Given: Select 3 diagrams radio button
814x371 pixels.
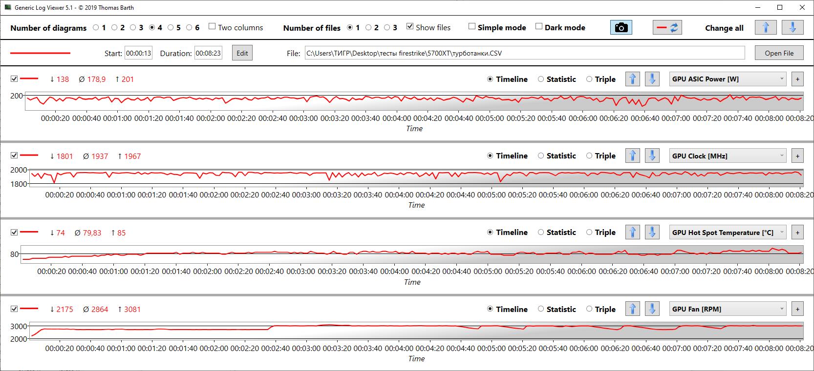Looking at the screenshot, I should click(133, 28).
